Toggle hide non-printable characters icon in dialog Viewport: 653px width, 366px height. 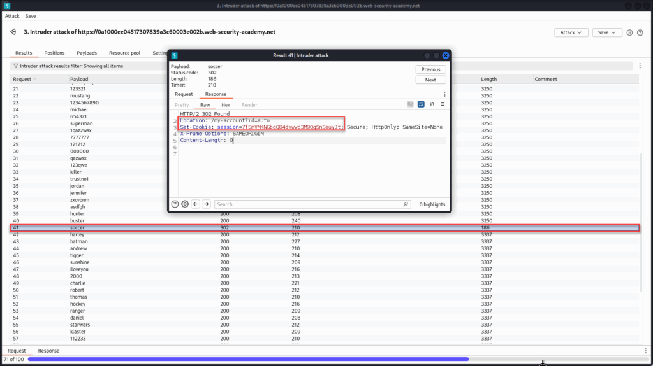(410, 104)
